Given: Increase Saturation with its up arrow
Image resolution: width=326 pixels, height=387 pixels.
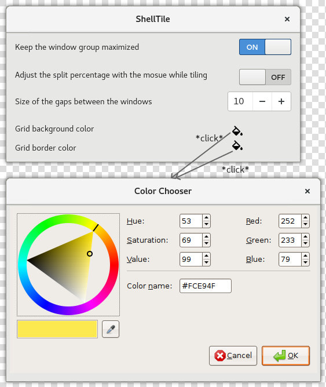Looking at the screenshot, I should (x=206, y=237).
